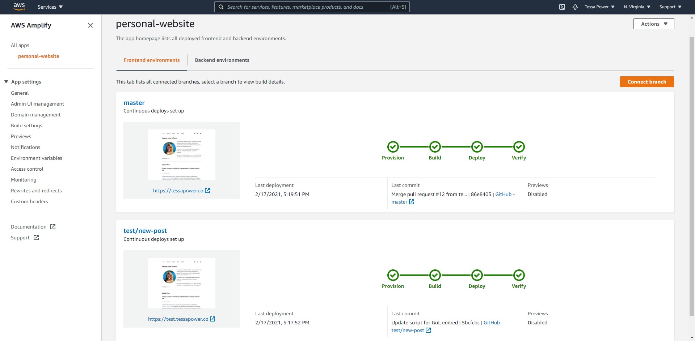695x341 pixels.
Task: Open external link icon beside Documentation
Action: (53, 227)
